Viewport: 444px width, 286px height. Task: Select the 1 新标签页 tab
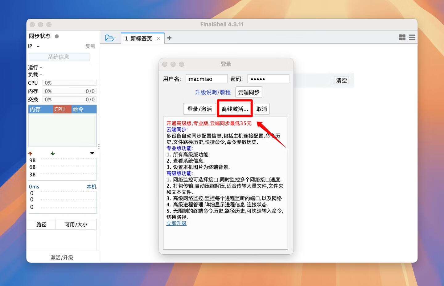click(142, 38)
